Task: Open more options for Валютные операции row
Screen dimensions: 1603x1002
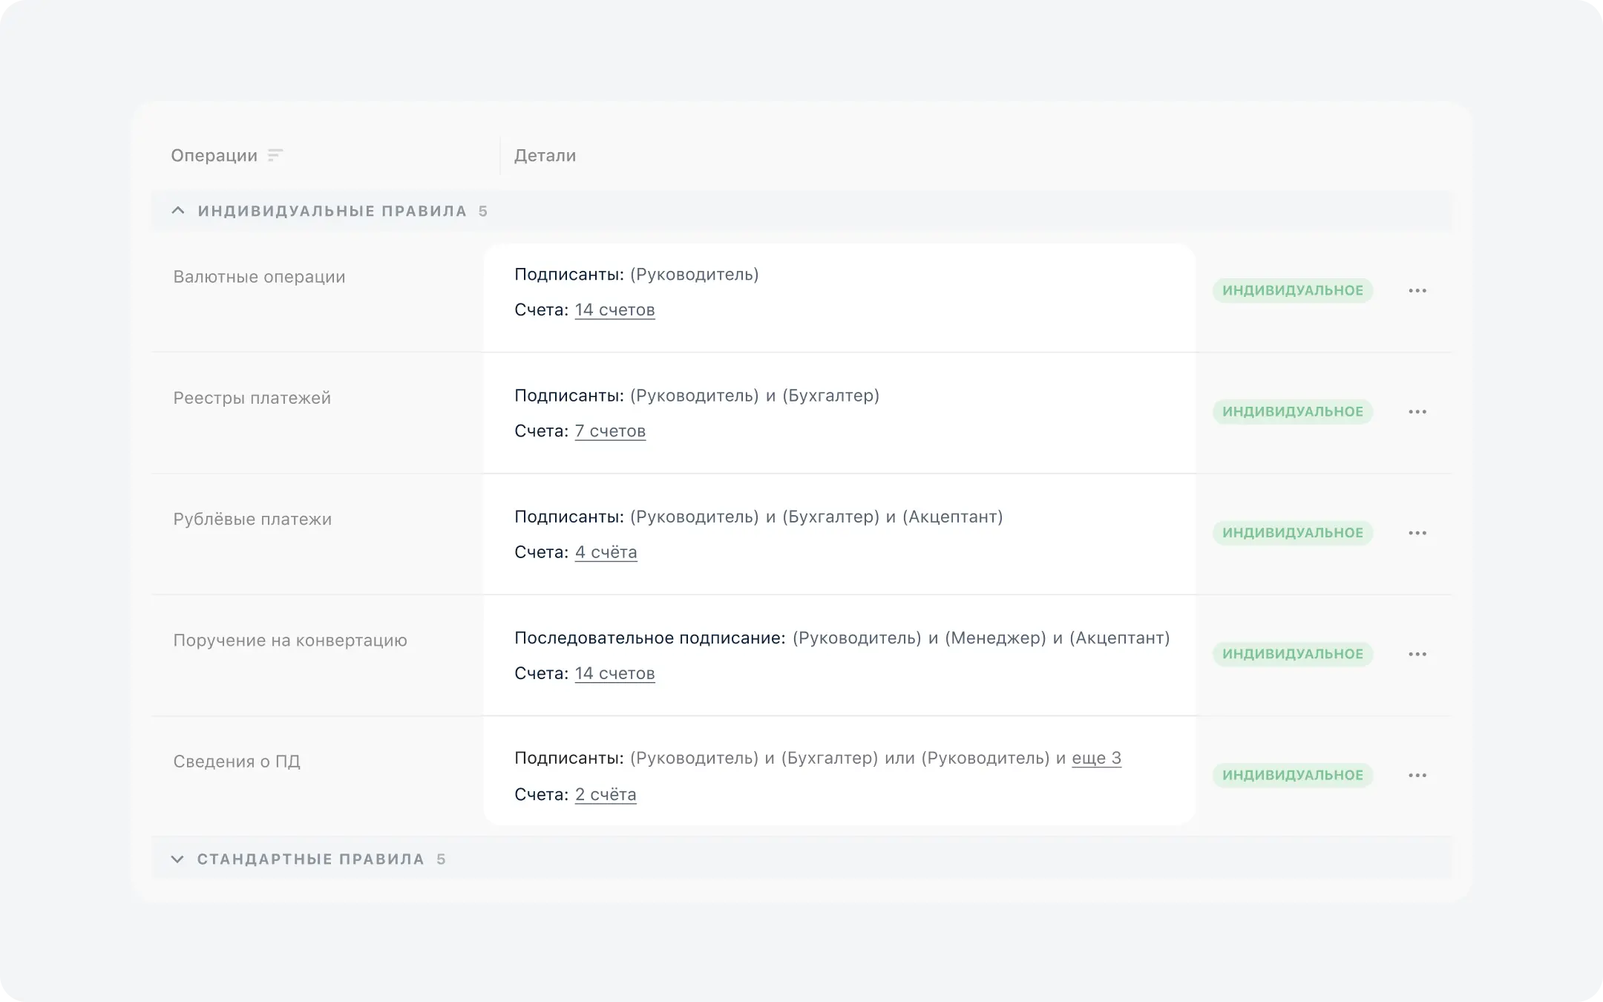Action: point(1417,291)
